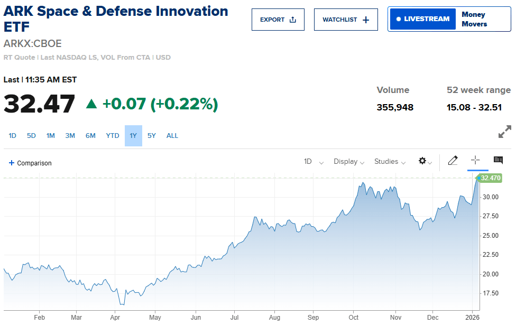This screenshot has width=516, height=325.
Task: Click the 32.470 current price label
Action: tap(490, 178)
